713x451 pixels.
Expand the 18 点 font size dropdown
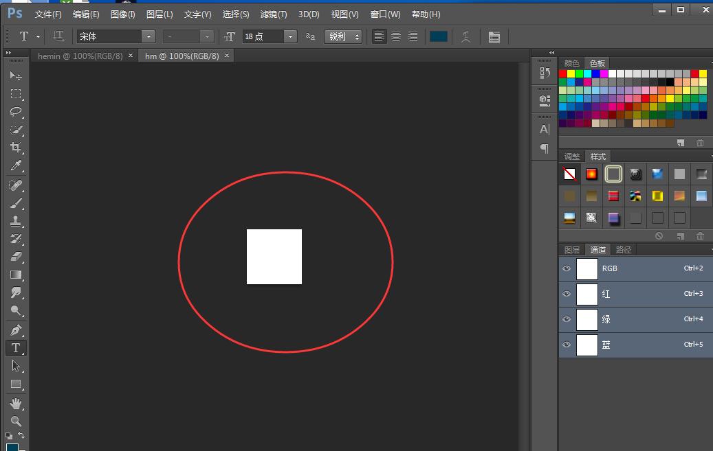click(x=290, y=37)
